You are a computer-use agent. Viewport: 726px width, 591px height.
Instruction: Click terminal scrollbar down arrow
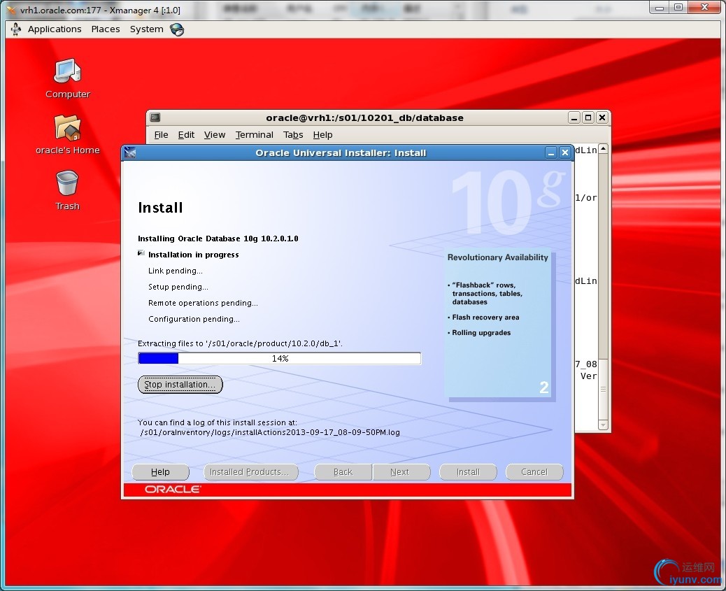tap(603, 425)
